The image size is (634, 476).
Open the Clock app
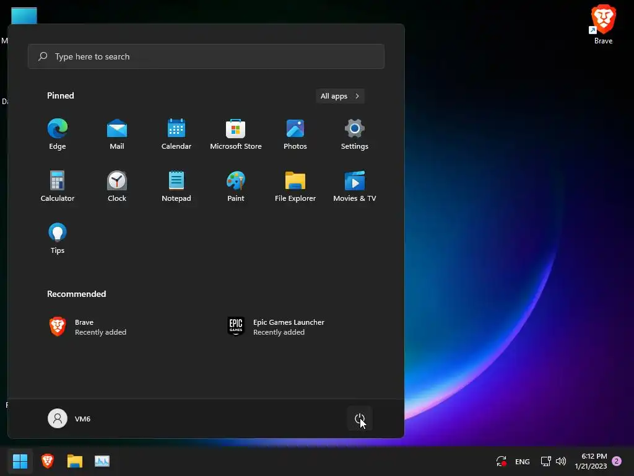(x=117, y=186)
